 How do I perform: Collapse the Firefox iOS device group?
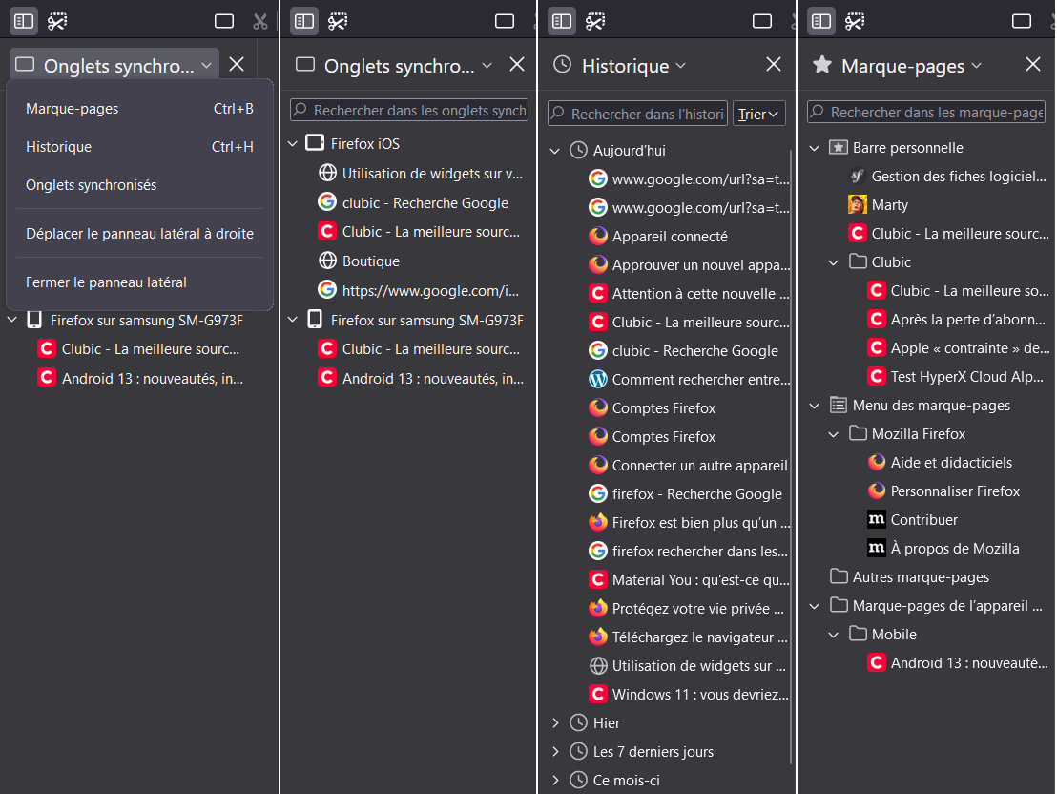pyautogui.click(x=293, y=144)
